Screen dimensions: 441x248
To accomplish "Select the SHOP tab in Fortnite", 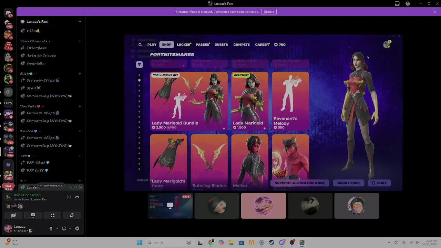I will [166, 44].
